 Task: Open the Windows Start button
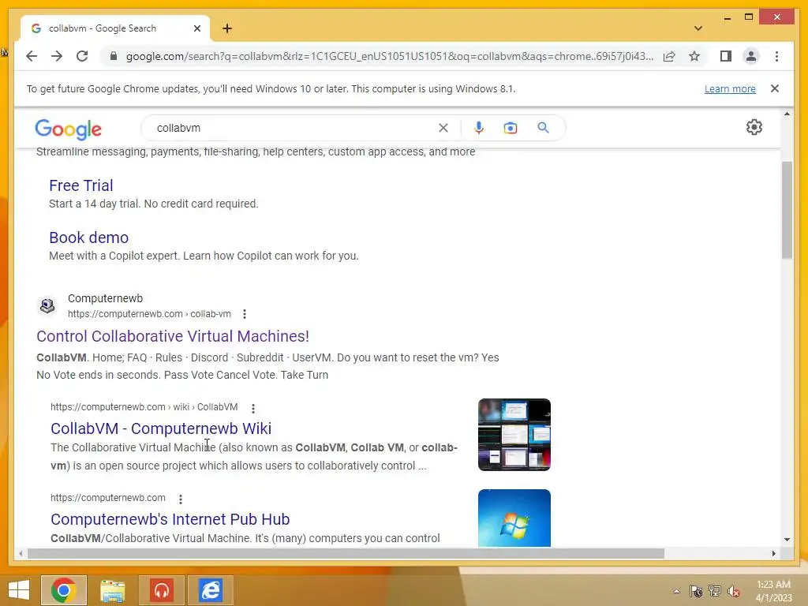(x=19, y=590)
